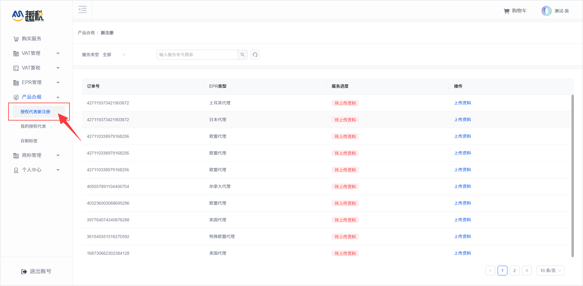Click 上传资料 for the 土耳其代理 order
The height and width of the screenshot is (286, 583).
point(462,103)
